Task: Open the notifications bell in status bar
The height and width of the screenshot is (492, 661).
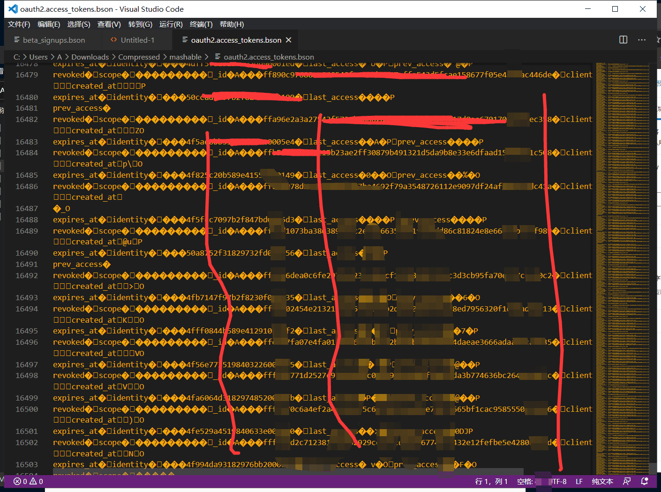Action: [645, 481]
